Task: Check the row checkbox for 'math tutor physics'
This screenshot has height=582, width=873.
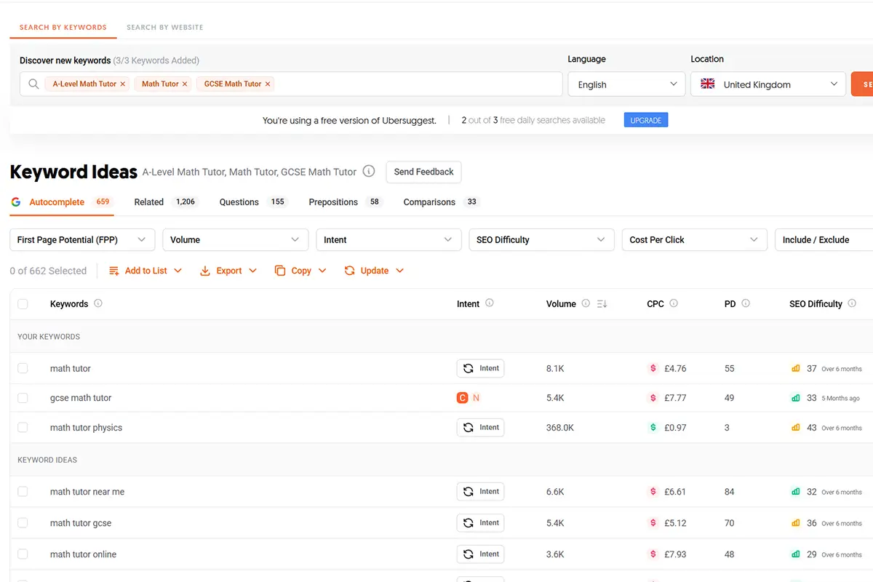Action: click(23, 427)
